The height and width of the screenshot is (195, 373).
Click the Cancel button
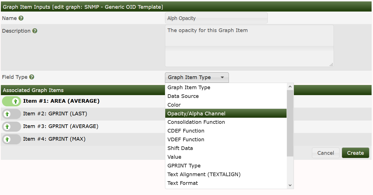(325, 153)
